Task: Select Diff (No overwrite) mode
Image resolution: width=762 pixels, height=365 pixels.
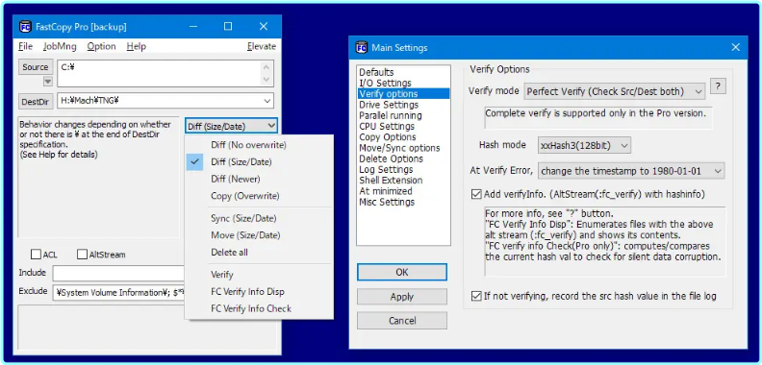Action: pos(259,145)
